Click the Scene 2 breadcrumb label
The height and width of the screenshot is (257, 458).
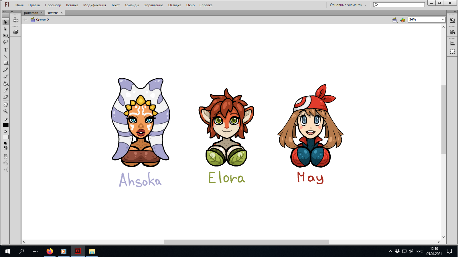[x=42, y=20]
